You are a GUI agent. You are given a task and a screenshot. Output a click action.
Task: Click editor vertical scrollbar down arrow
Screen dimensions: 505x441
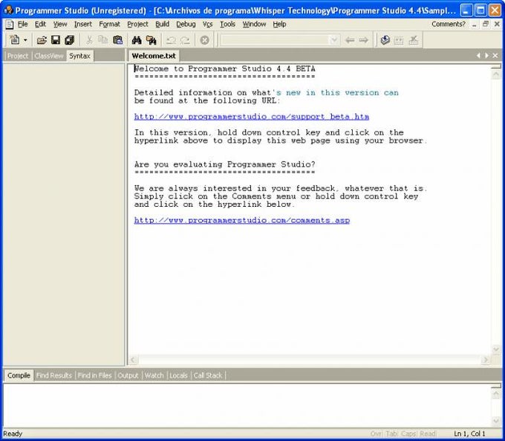click(x=496, y=349)
